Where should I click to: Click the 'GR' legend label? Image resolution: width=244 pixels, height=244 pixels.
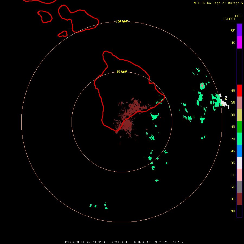pos(233,103)
